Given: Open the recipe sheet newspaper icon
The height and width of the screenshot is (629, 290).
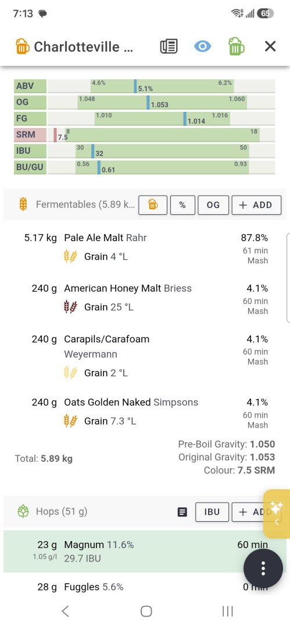Looking at the screenshot, I should tap(169, 47).
